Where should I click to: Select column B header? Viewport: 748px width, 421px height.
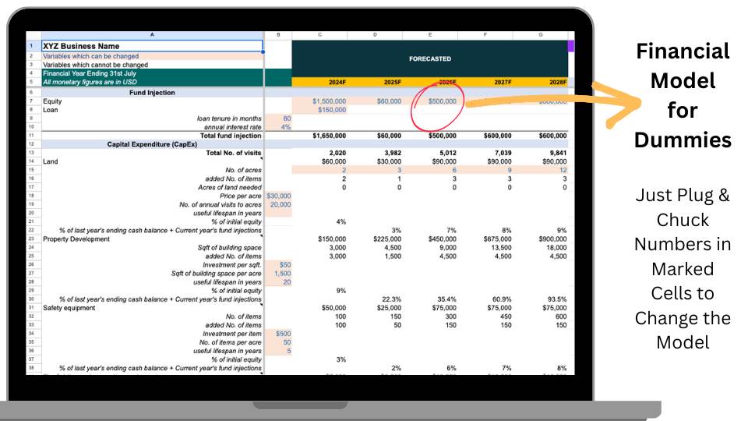coord(278,35)
